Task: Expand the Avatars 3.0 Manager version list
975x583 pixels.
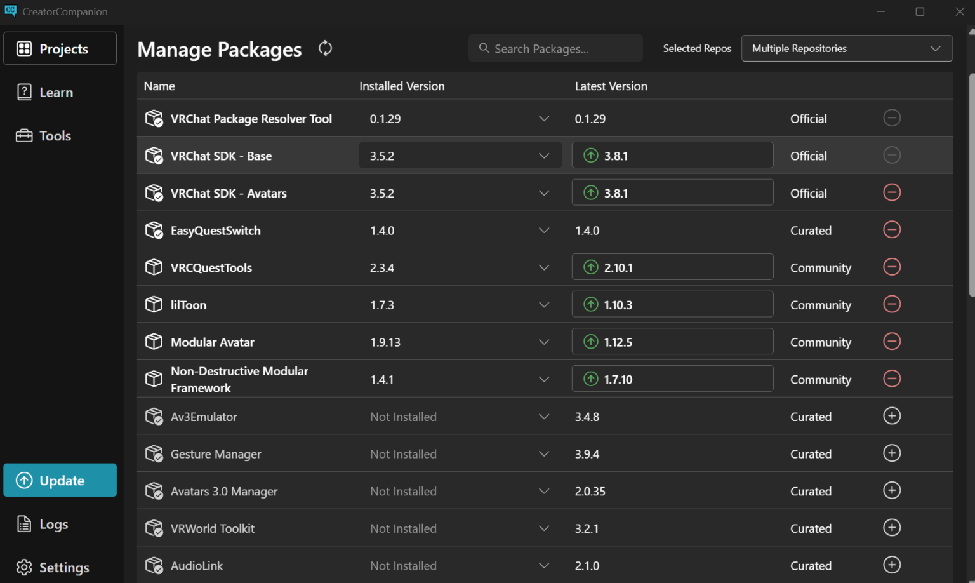Action: pos(543,491)
